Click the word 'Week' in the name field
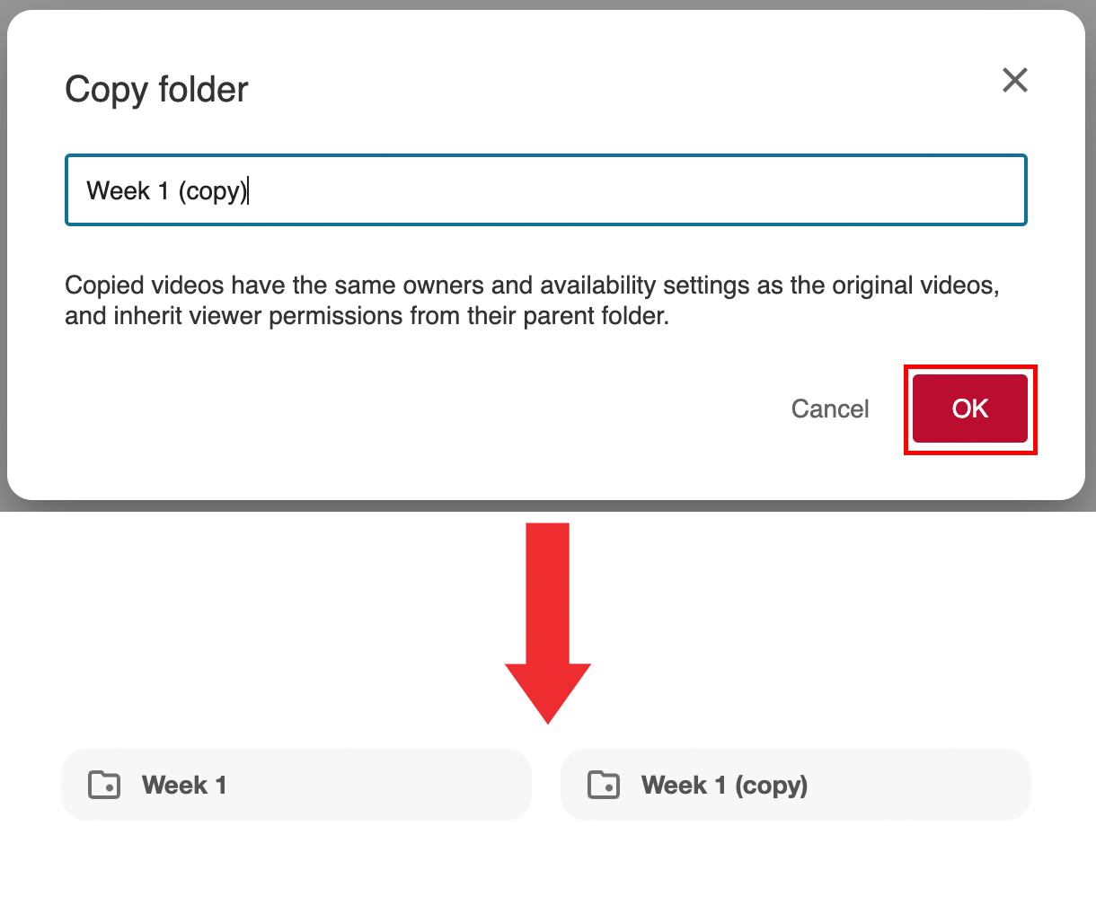The height and width of the screenshot is (905, 1096). pos(118,191)
